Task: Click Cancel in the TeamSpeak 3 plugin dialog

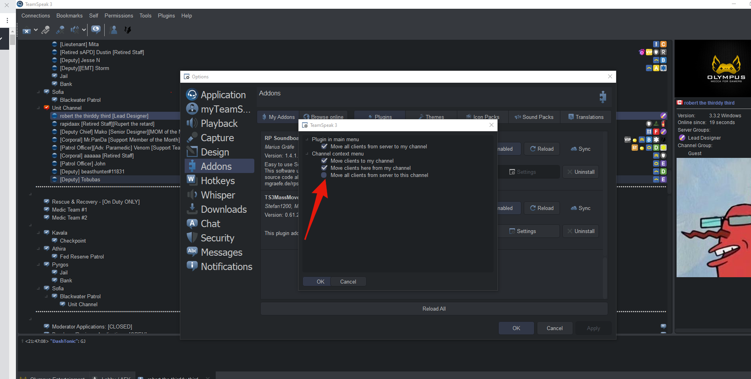Action: point(348,282)
